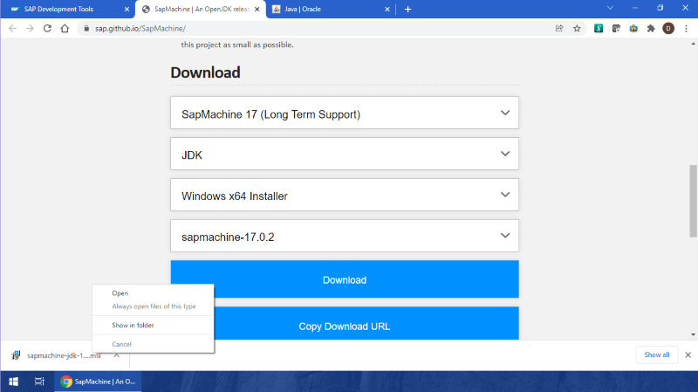Open the Chrome three-dot menu
The height and width of the screenshot is (392, 698).
pyautogui.click(x=686, y=29)
